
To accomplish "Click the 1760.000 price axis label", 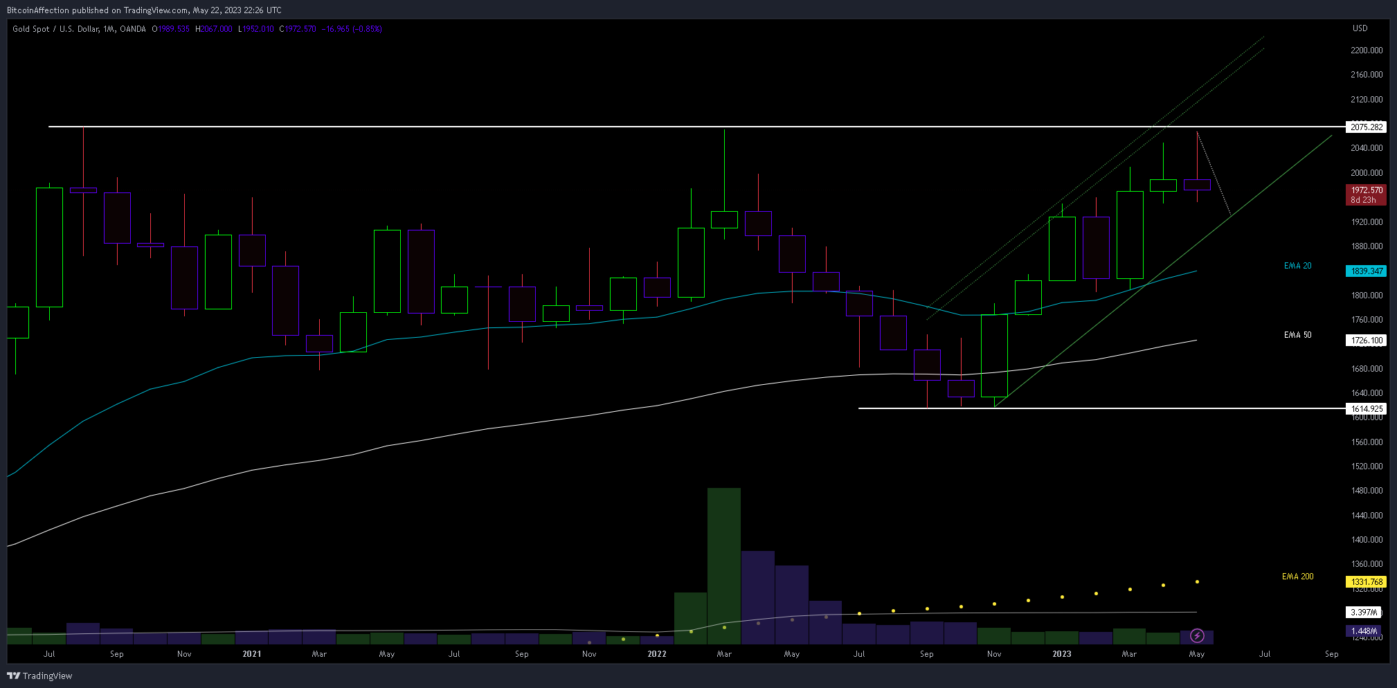I will click(1367, 320).
